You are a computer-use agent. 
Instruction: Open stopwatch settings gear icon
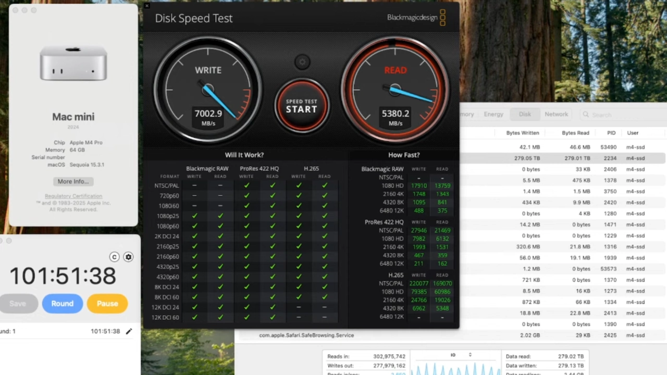point(128,257)
